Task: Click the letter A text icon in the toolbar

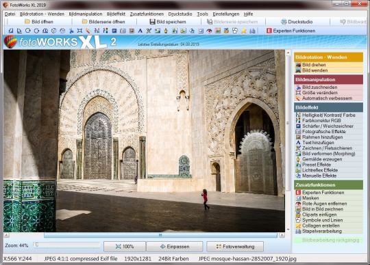Action: (x=140, y=31)
